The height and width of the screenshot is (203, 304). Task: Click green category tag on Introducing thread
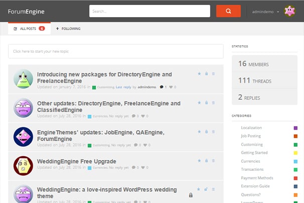[94, 87]
